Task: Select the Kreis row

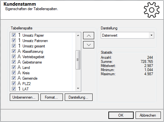Action: 42,73
